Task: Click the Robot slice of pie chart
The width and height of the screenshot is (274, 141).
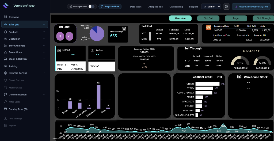Action: (98, 35)
